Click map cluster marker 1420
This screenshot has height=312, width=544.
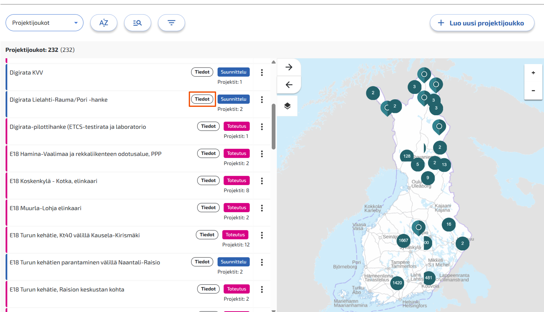click(397, 283)
